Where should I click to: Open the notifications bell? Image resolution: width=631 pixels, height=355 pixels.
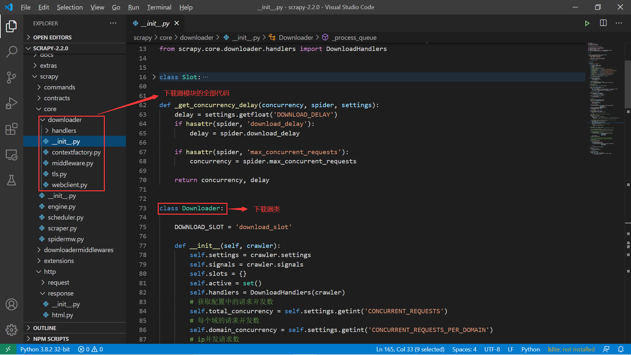[x=621, y=349]
